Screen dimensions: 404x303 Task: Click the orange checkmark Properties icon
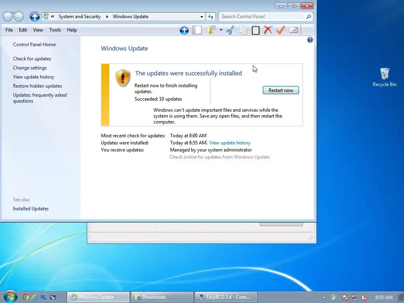pyautogui.click(x=281, y=30)
